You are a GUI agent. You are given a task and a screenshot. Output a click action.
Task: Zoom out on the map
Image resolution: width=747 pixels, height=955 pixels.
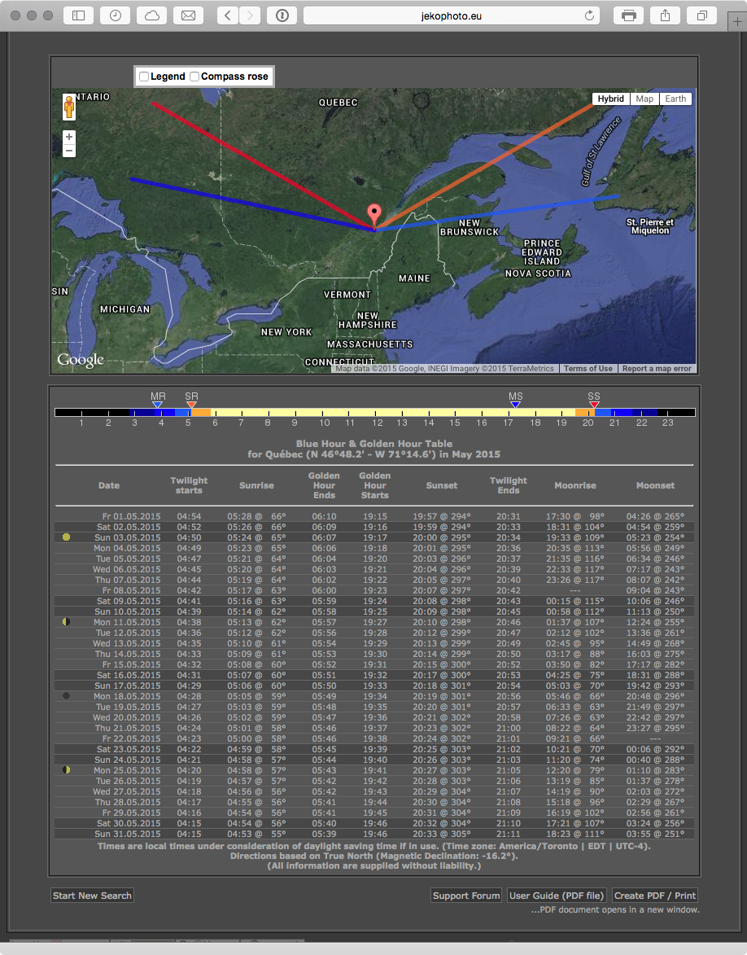click(69, 151)
